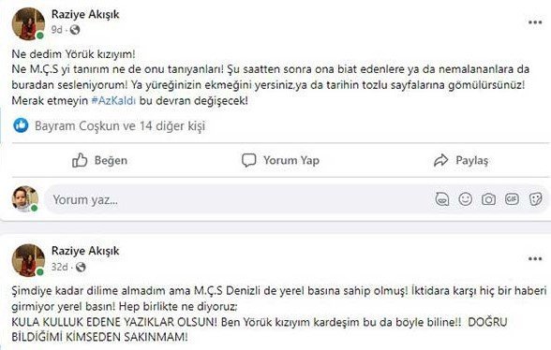Open the first post's three-dot options menu

[535, 22]
